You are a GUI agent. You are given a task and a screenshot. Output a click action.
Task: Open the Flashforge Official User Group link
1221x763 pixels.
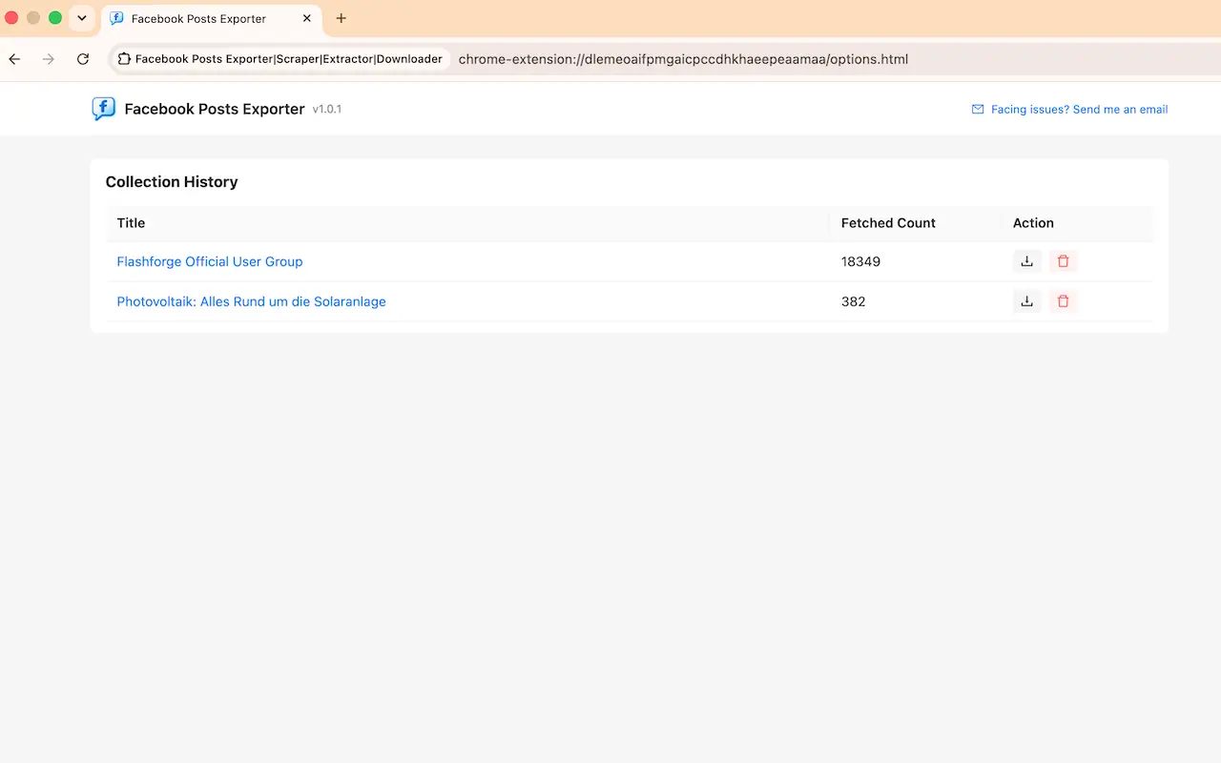tap(210, 261)
